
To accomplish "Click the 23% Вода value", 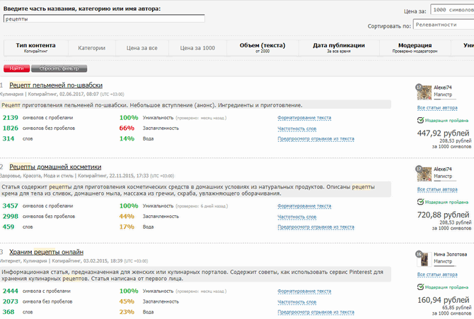I will [x=127, y=312].
